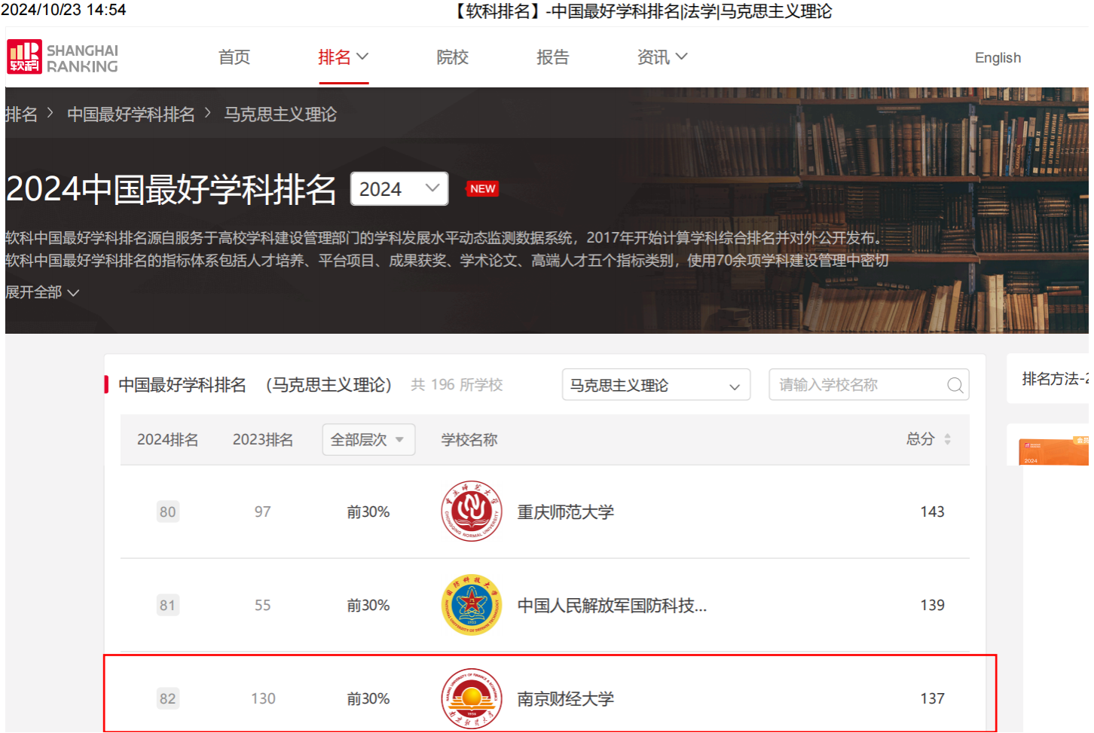
Task: Click Nanjing University of Finance emblem
Action: (x=472, y=698)
